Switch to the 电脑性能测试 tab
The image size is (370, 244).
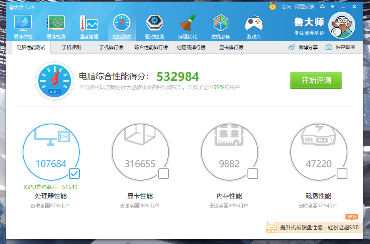pos(31,48)
